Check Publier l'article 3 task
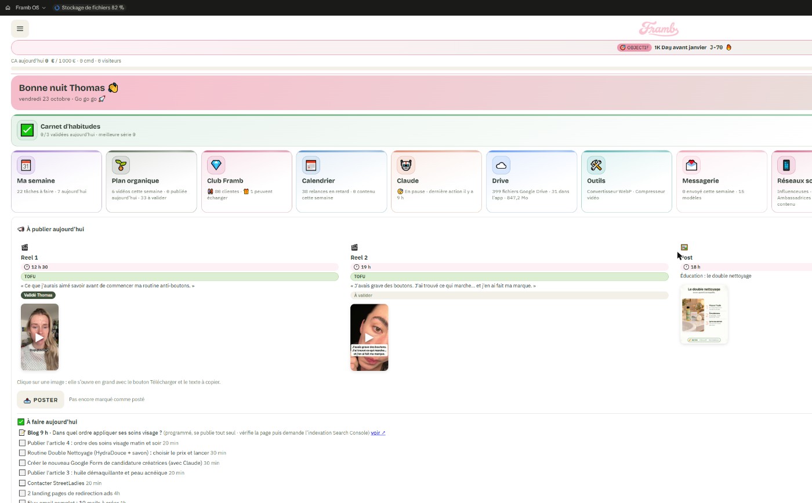812x503 pixels. [x=22, y=473]
